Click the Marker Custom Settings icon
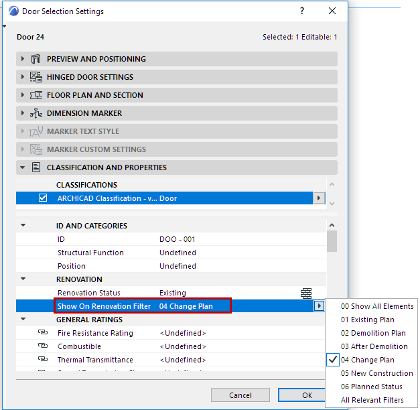This screenshot has height=410, width=420. point(36,149)
